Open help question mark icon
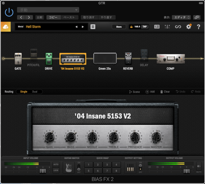The width and height of the screenshot is (205, 184). click(199, 27)
